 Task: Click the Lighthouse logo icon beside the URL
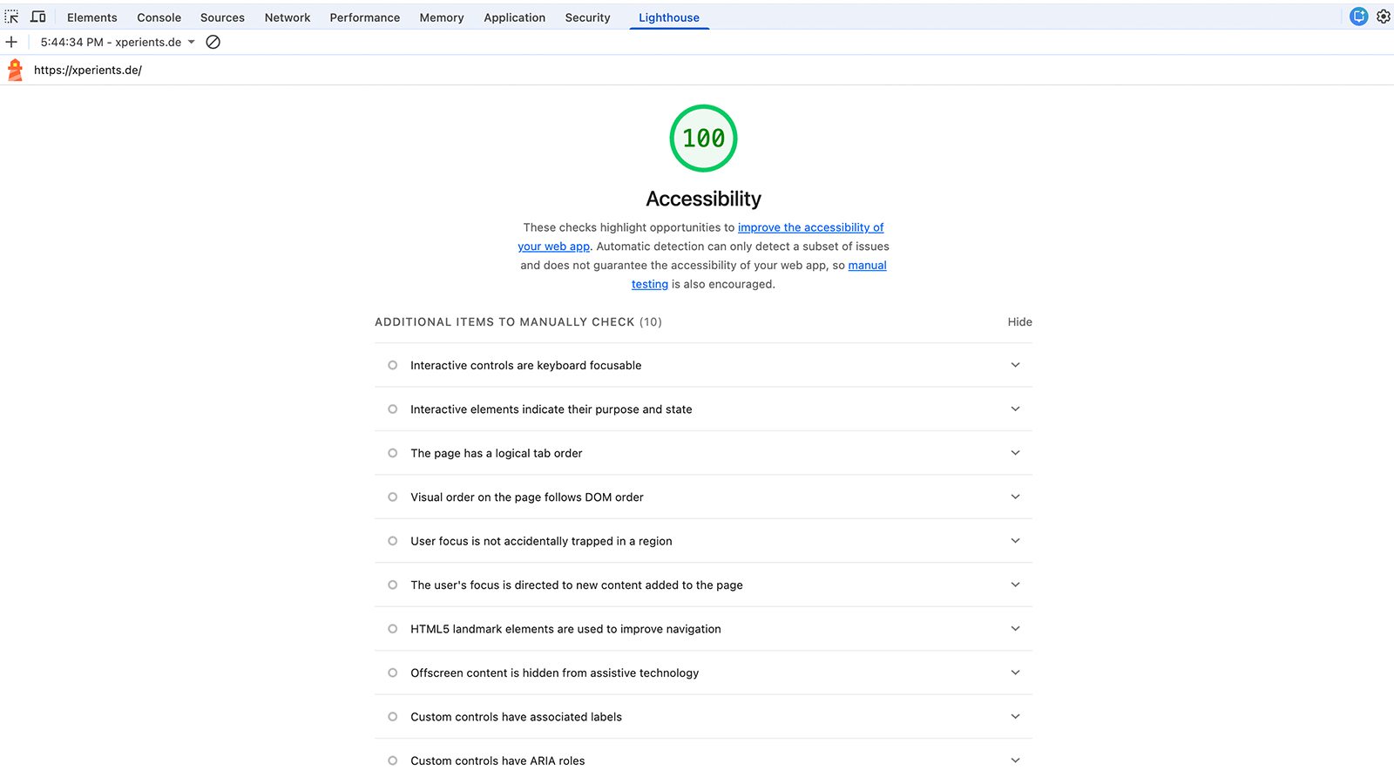15,70
